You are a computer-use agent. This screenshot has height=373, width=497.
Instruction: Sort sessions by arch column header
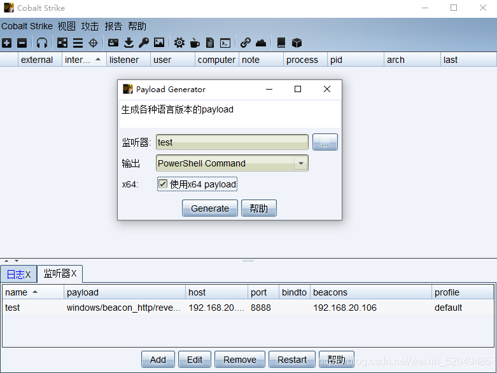pyautogui.click(x=412, y=60)
